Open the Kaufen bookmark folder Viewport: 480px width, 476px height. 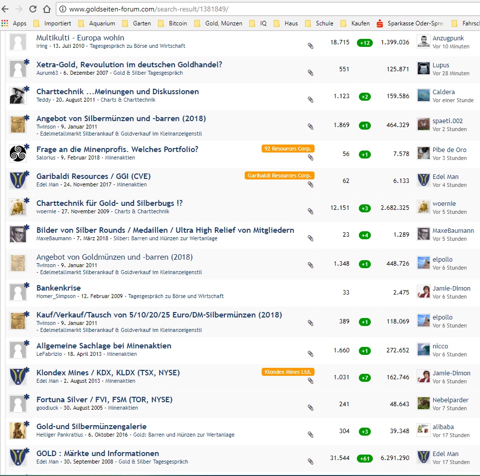(355, 23)
